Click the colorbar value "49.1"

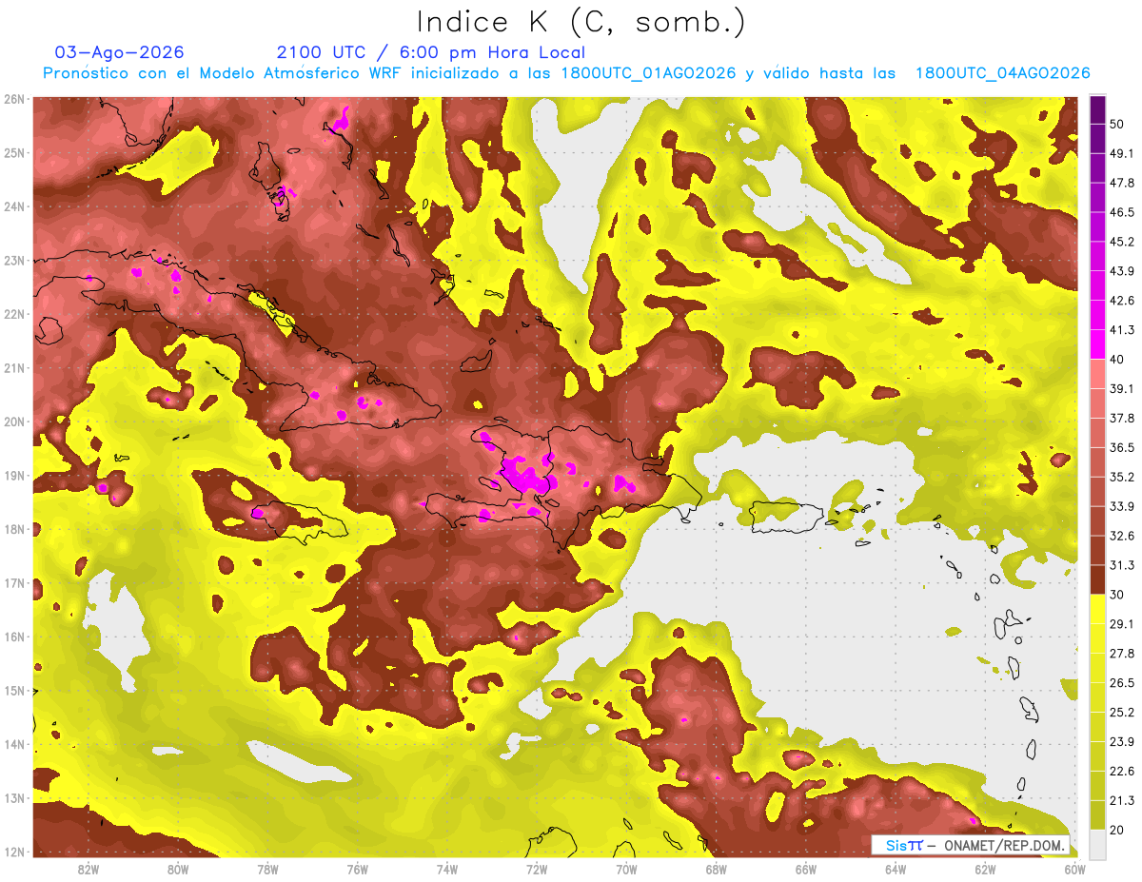(x=1122, y=153)
